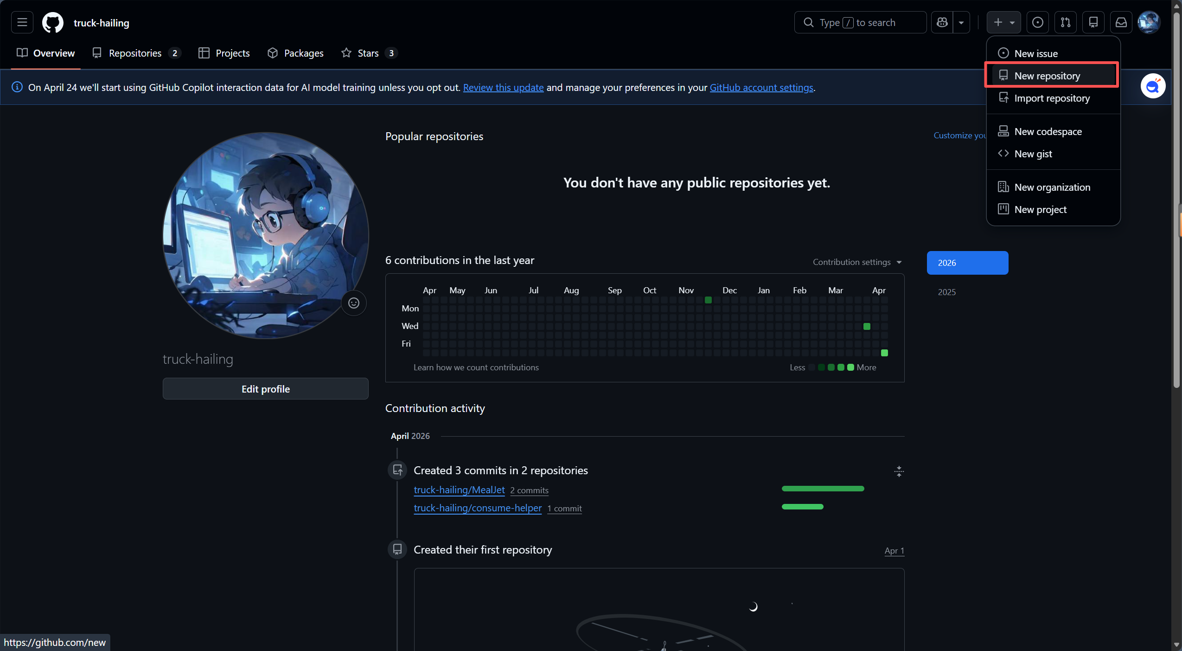Image resolution: width=1182 pixels, height=651 pixels.
Task: Click the Edit profile button
Action: (265, 389)
